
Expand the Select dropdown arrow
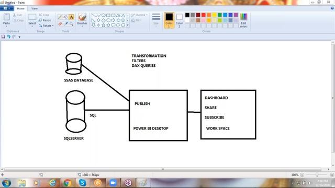click(32, 26)
